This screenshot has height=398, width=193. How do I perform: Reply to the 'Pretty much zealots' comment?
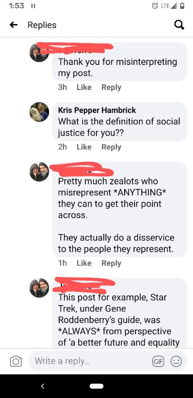click(x=111, y=263)
